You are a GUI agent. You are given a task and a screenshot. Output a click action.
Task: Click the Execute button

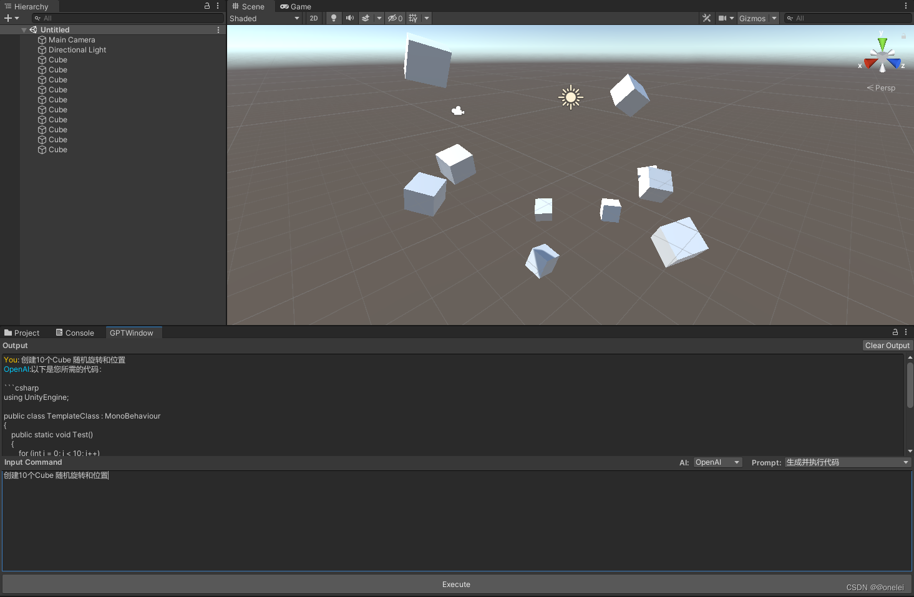pos(457,585)
